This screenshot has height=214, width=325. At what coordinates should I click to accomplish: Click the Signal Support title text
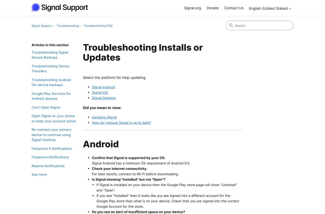(64, 8)
